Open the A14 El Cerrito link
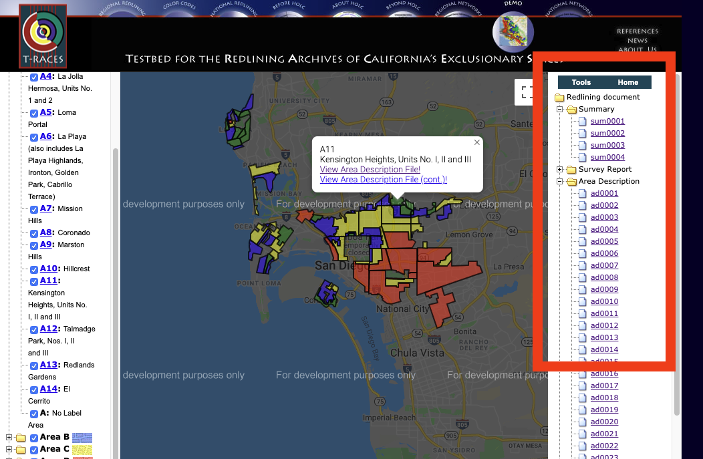Viewport: 703px width, 459px height. click(x=48, y=389)
